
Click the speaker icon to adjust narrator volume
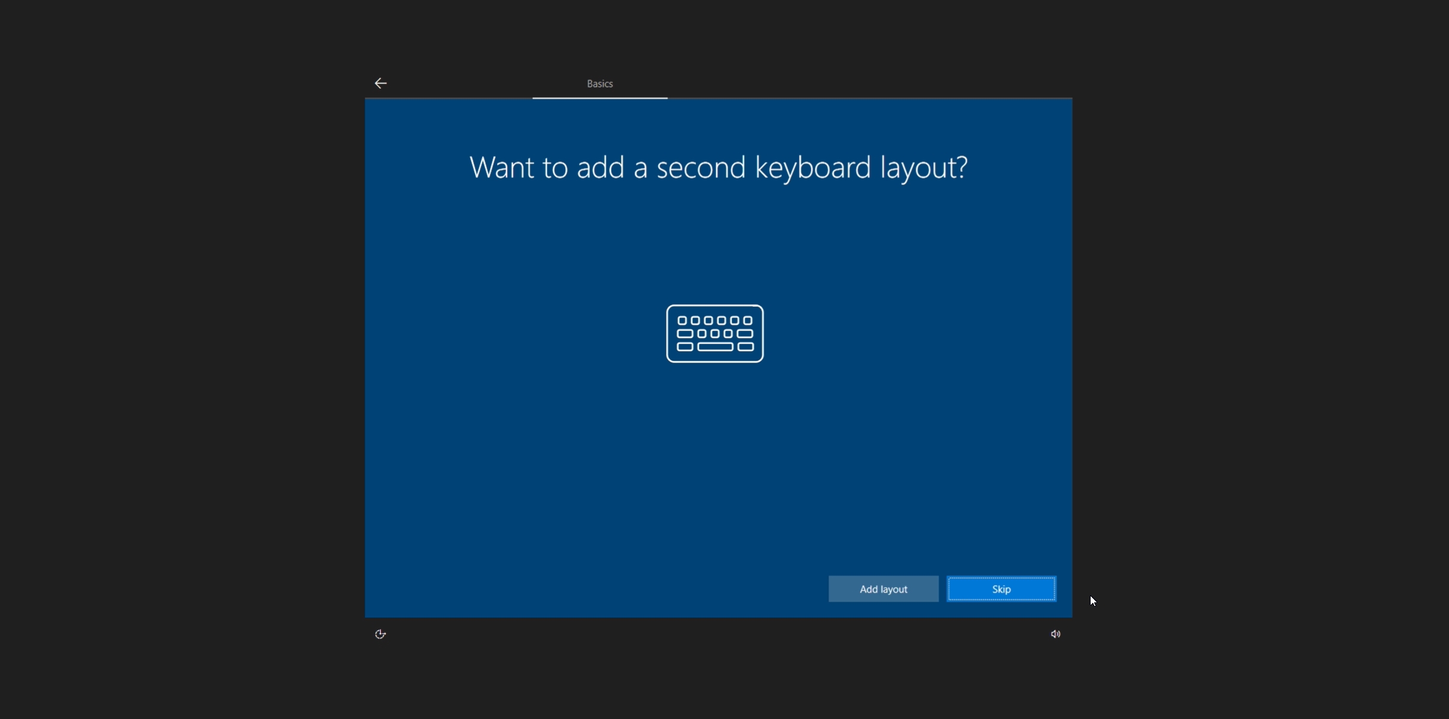(x=1054, y=634)
